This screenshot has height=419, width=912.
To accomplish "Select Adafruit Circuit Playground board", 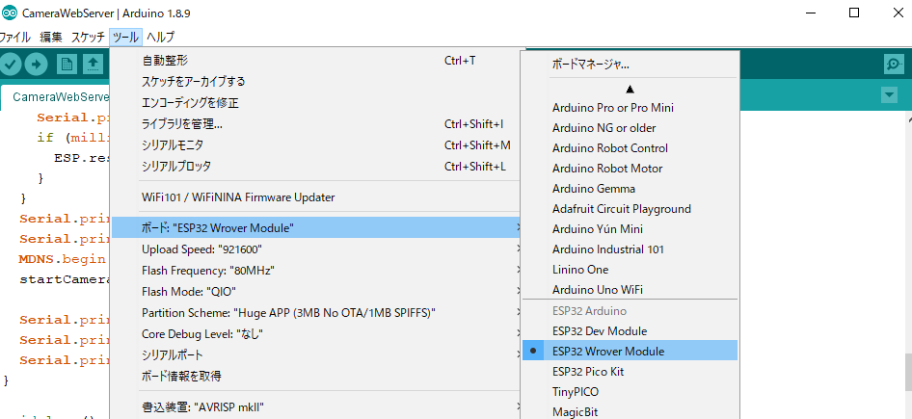I will (630, 209).
